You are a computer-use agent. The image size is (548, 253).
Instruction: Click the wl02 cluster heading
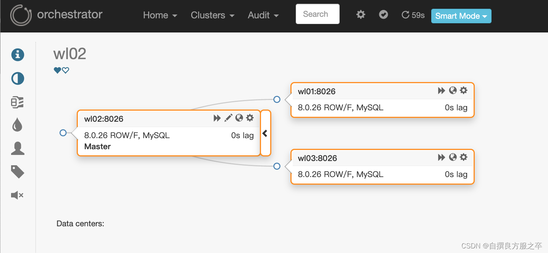tap(70, 54)
